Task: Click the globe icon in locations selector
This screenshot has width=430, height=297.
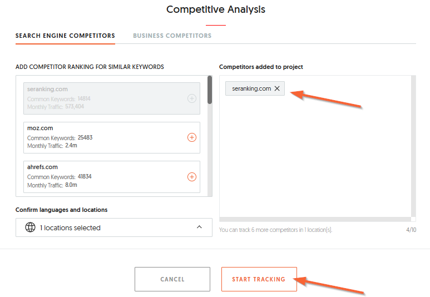Action: pyautogui.click(x=31, y=227)
